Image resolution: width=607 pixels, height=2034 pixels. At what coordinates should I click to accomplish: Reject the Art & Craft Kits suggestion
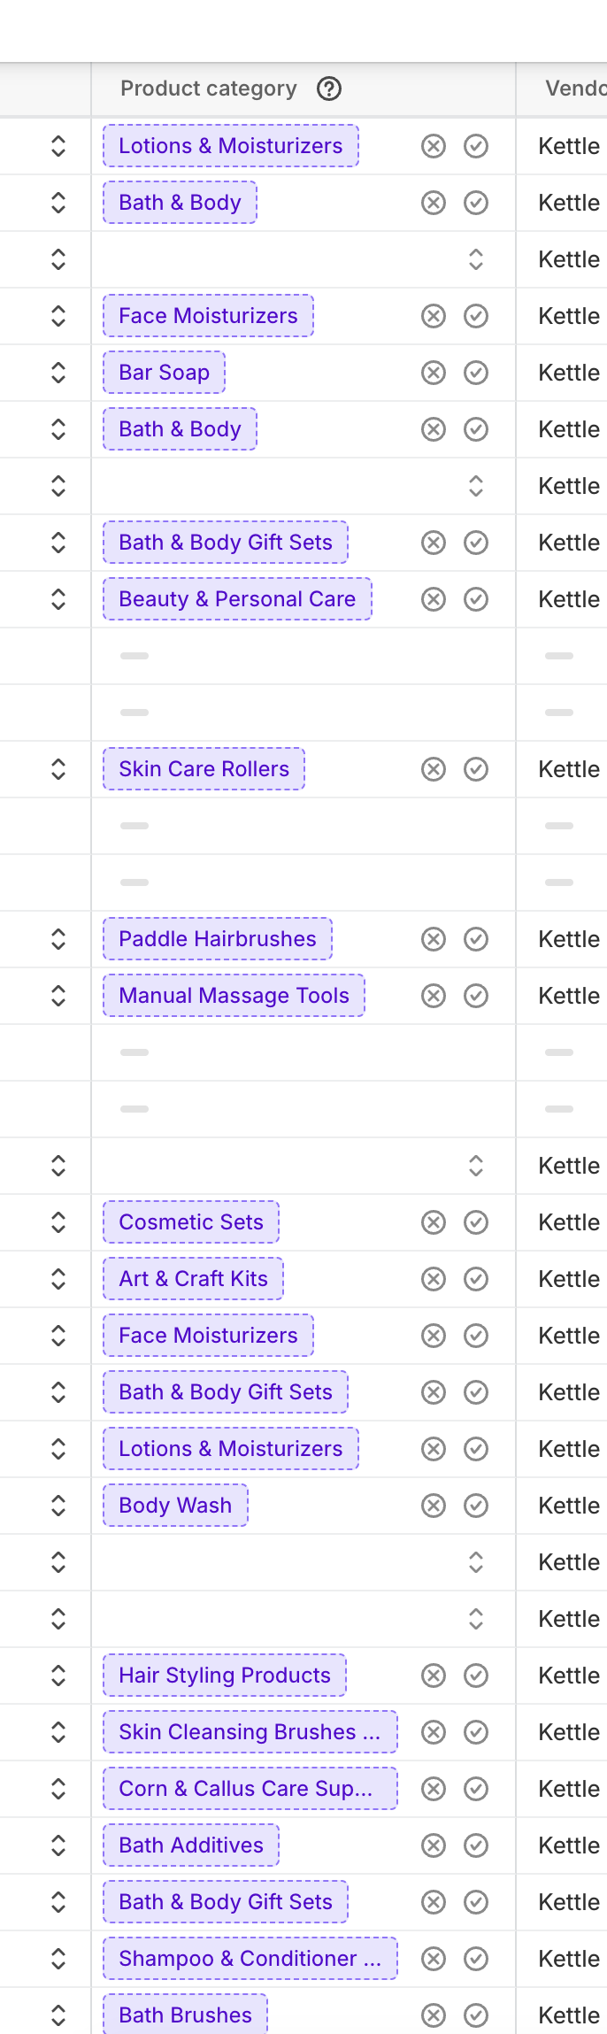[x=434, y=1279]
